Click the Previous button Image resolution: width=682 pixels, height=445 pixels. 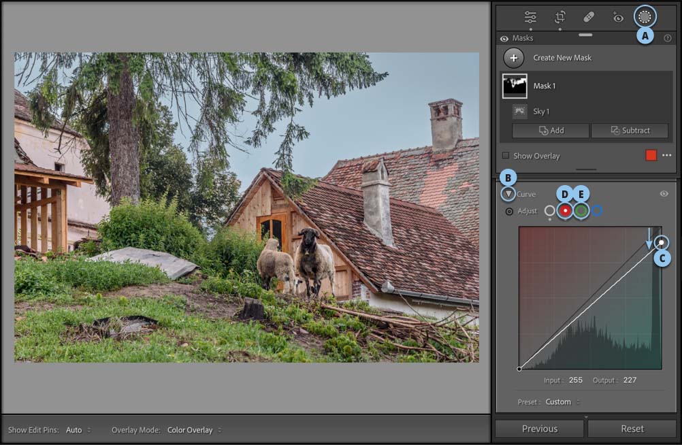(x=539, y=429)
